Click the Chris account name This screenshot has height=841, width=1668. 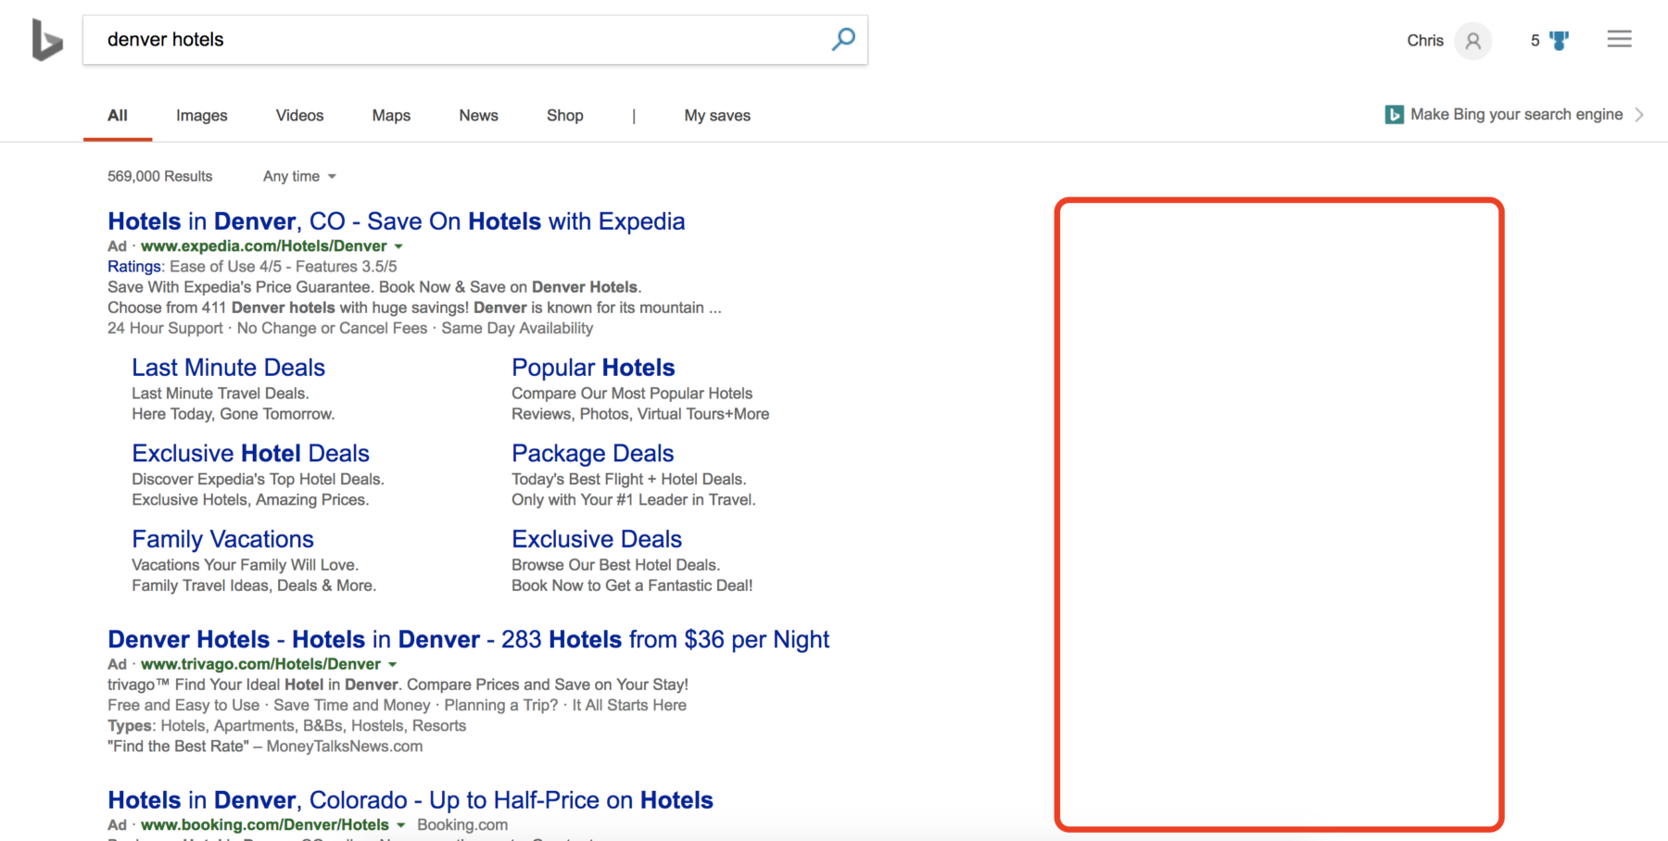tap(1425, 41)
